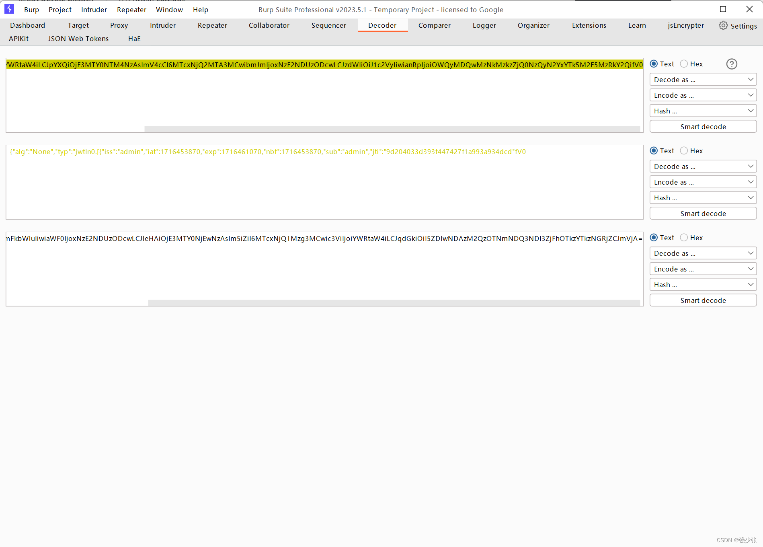763x547 pixels.
Task: Switch to the Sequencer tab
Action: (x=328, y=25)
